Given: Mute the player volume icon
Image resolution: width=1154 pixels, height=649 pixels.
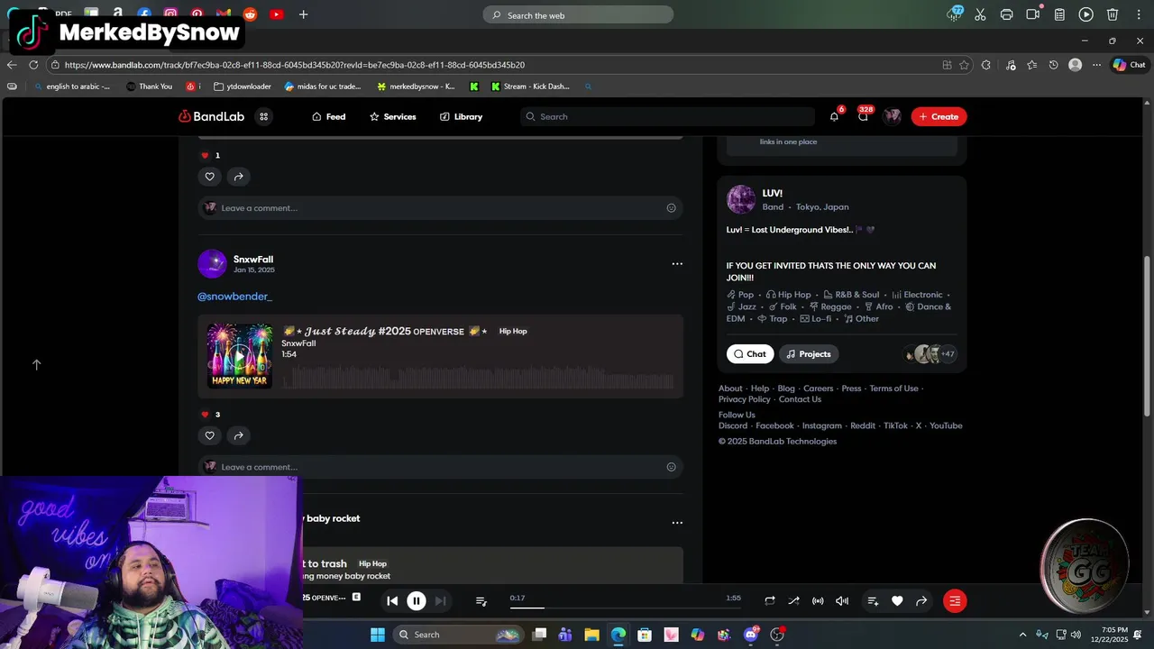Looking at the screenshot, I should coord(842,601).
